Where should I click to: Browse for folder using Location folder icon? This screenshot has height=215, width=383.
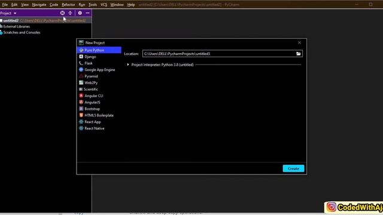coord(299,54)
